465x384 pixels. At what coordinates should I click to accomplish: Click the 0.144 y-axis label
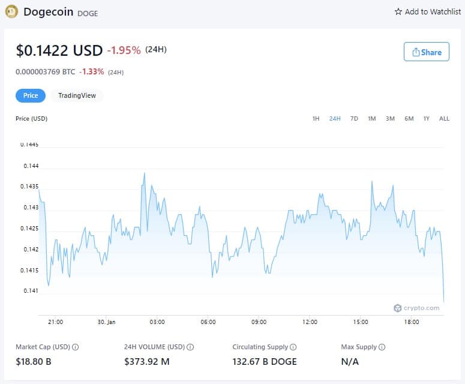(x=31, y=166)
